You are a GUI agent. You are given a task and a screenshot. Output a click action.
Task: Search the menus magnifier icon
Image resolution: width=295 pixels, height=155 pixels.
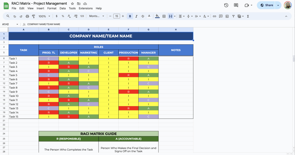(x=8, y=16)
